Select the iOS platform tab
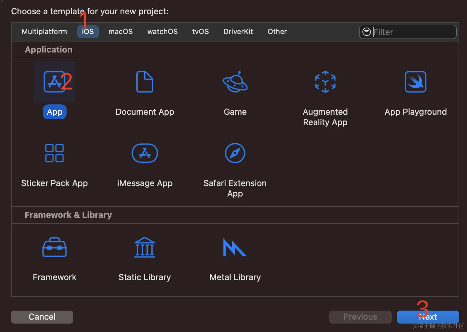 tap(88, 32)
